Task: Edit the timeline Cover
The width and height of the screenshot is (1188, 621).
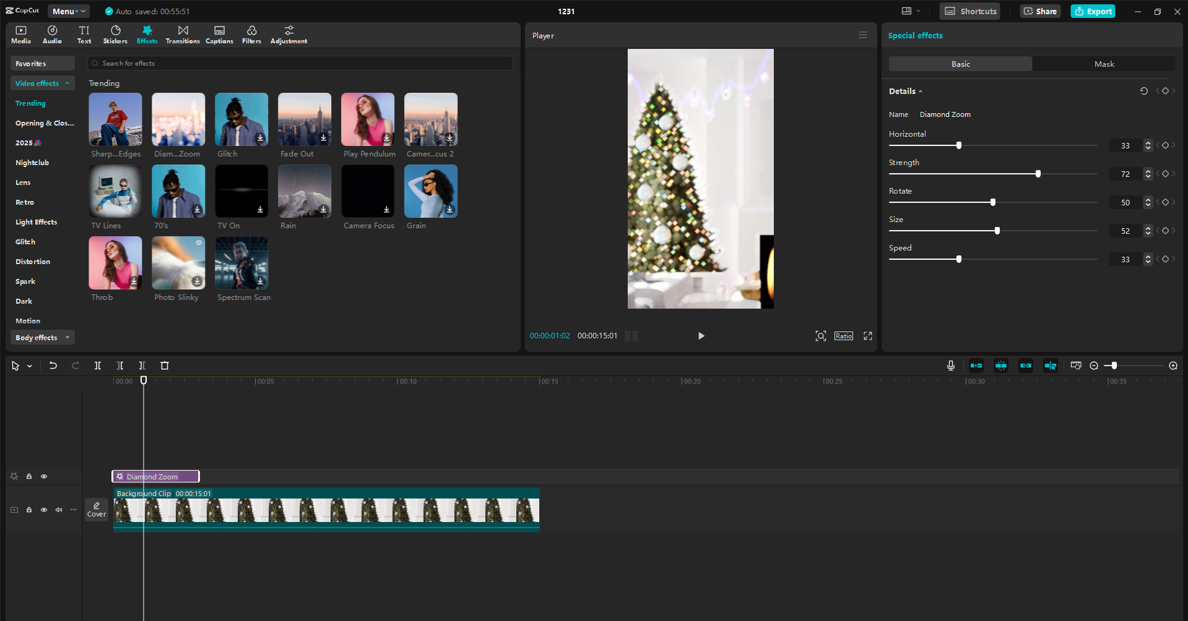Action: point(97,510)
